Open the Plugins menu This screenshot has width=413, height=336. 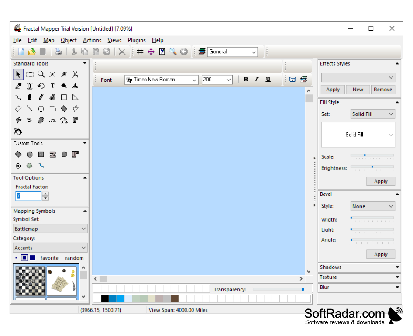137,40
